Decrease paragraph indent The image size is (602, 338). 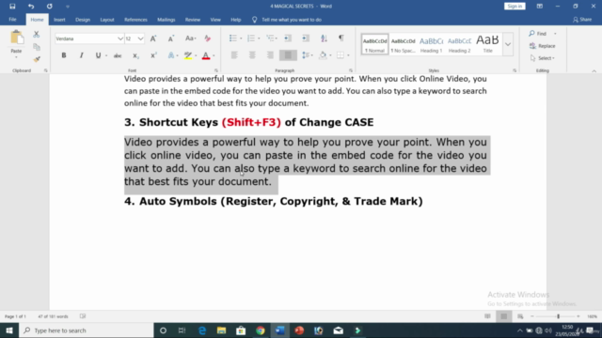(288, 38)
